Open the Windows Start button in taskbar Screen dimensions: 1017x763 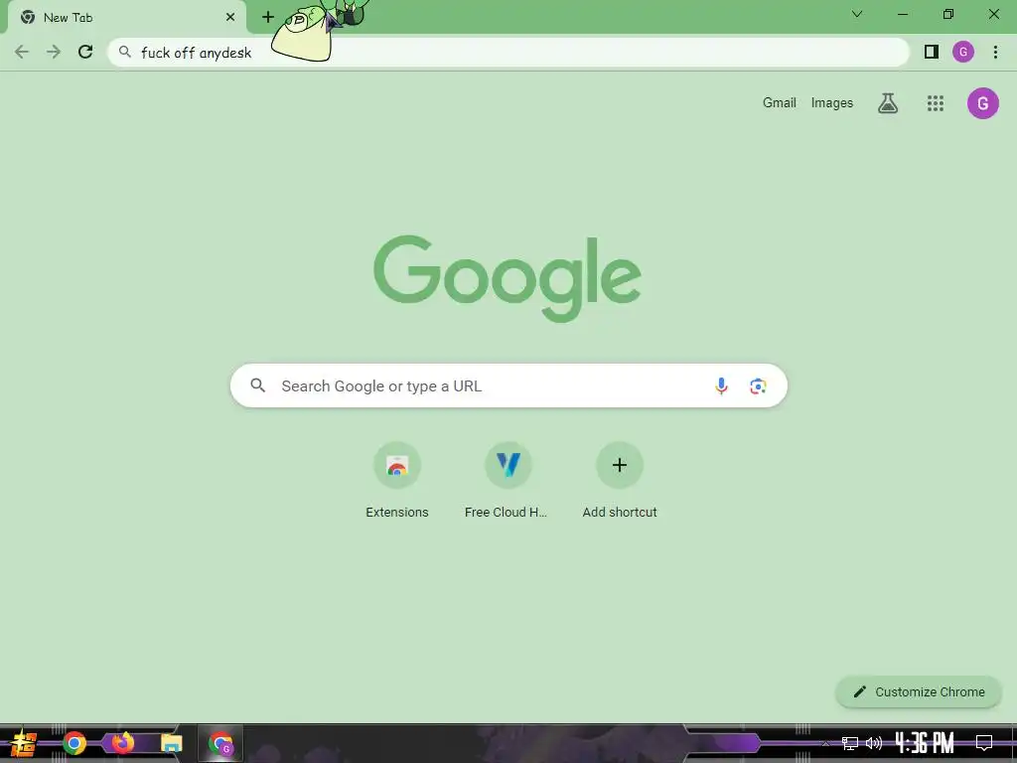(24, 743)
